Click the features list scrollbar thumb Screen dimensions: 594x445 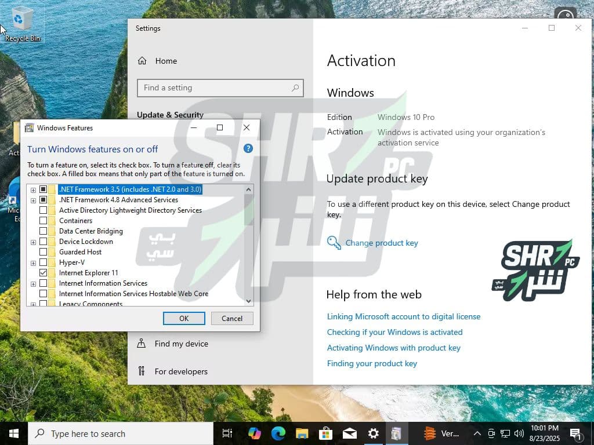point(248,209)
